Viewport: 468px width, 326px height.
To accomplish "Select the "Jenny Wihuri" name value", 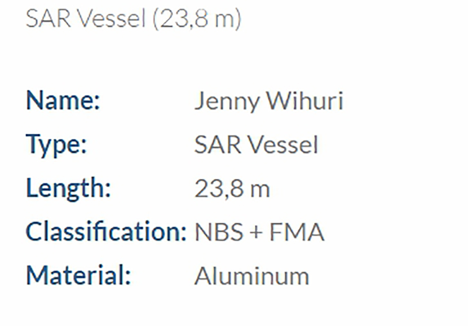I will pyautogui.click(x=268, y=102).
